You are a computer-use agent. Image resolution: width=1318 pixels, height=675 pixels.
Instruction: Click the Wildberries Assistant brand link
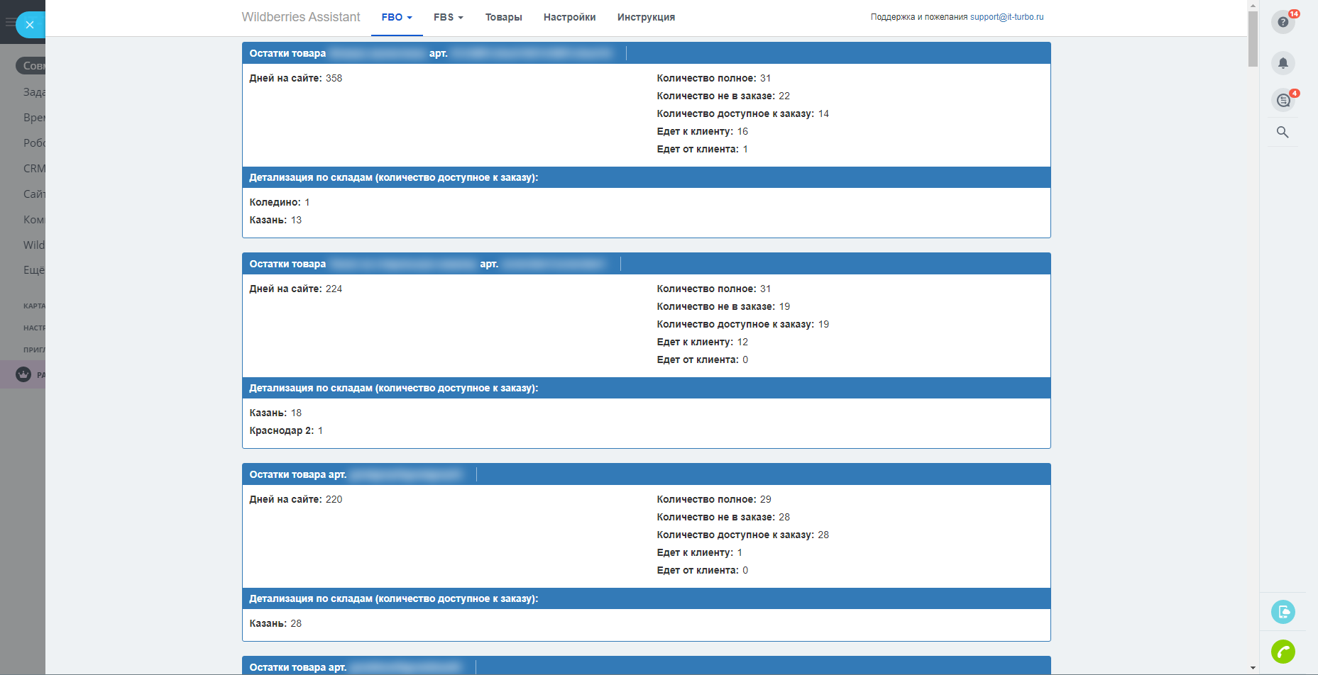301,17
